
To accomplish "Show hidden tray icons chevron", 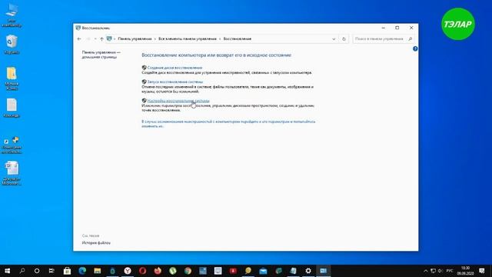I will click(x=425, y=271).
